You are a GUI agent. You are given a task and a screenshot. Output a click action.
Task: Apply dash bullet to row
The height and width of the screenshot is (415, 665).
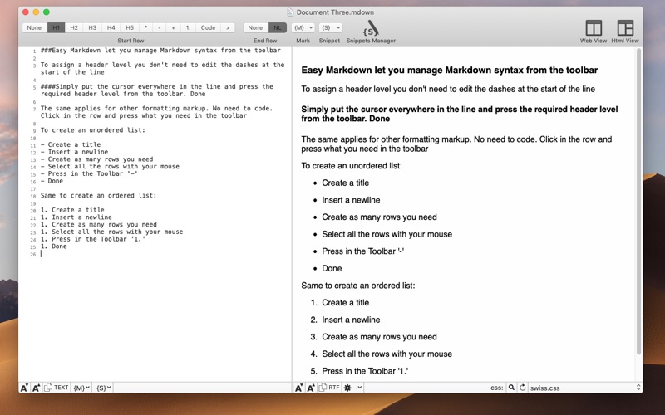pyautogui.click(x=160, y=27)
